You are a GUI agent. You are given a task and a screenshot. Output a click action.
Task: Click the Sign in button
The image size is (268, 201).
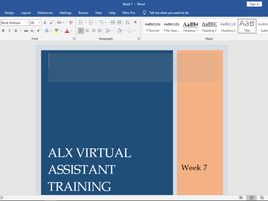(x=254, y=4)
